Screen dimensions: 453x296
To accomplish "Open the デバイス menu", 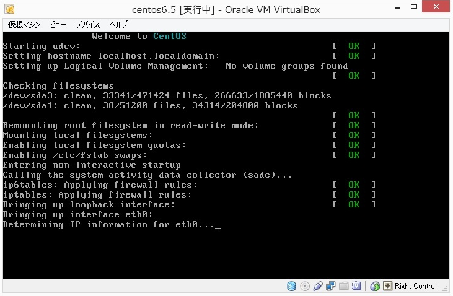I will (88, 25).
